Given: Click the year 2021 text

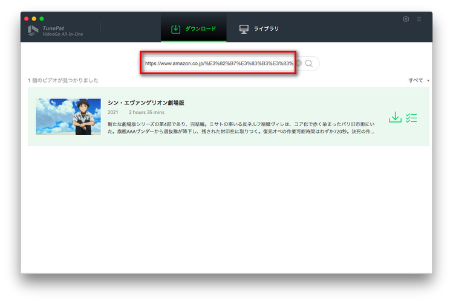Looking at the screenshot, I should [112, 112].
